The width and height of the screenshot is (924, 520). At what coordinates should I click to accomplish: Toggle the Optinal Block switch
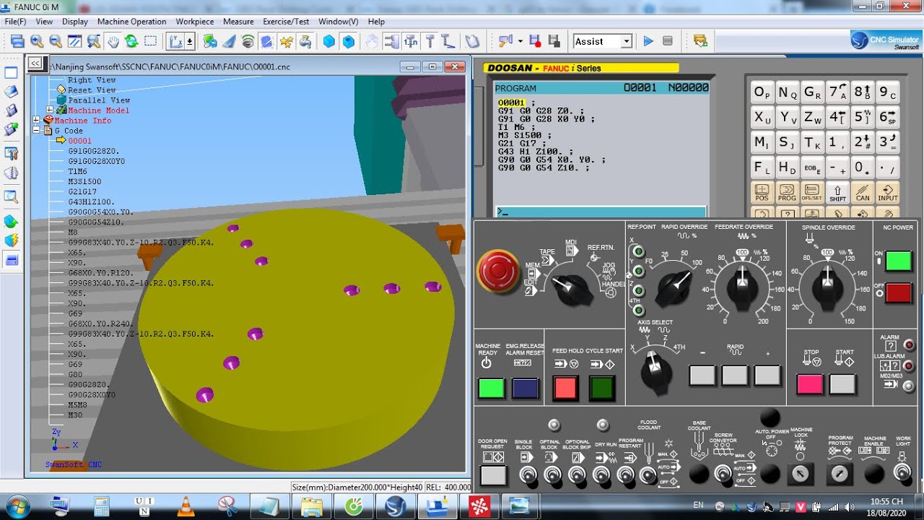pyautogui.click(x=552, y=474)
